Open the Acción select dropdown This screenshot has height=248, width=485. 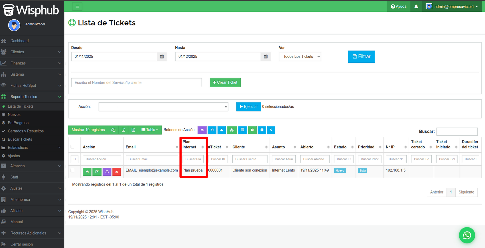pyautogui.click(x=163, y=107)
